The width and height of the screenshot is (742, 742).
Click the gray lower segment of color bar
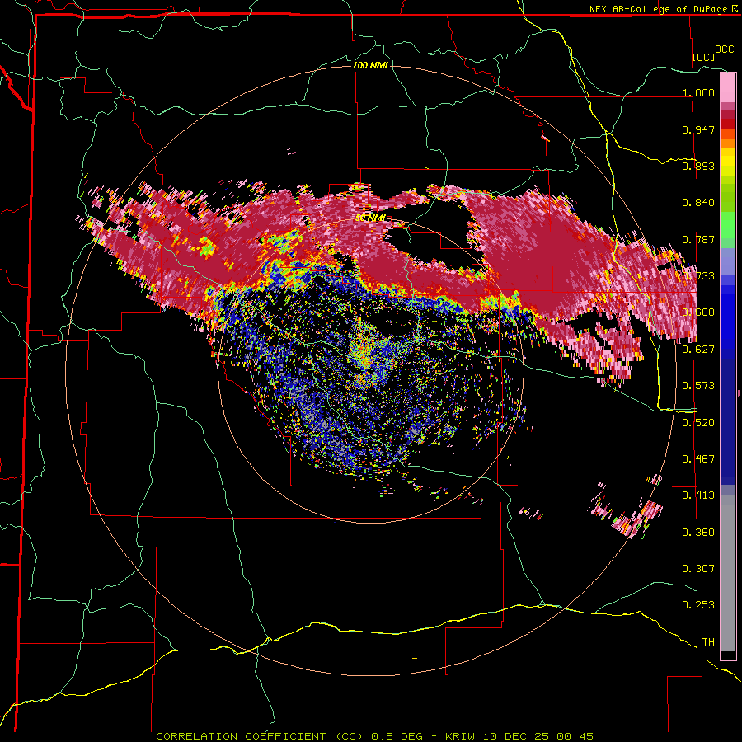(728, 573)
